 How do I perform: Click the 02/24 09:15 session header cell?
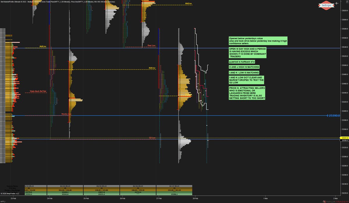pyautogui.click(x=65, y=186)
